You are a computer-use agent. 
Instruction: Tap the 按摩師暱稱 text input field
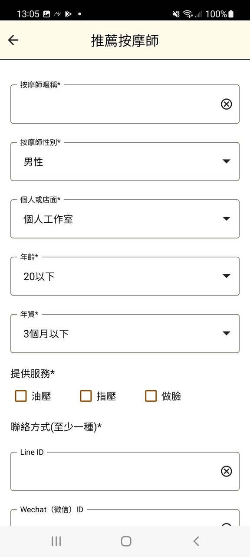109,104
